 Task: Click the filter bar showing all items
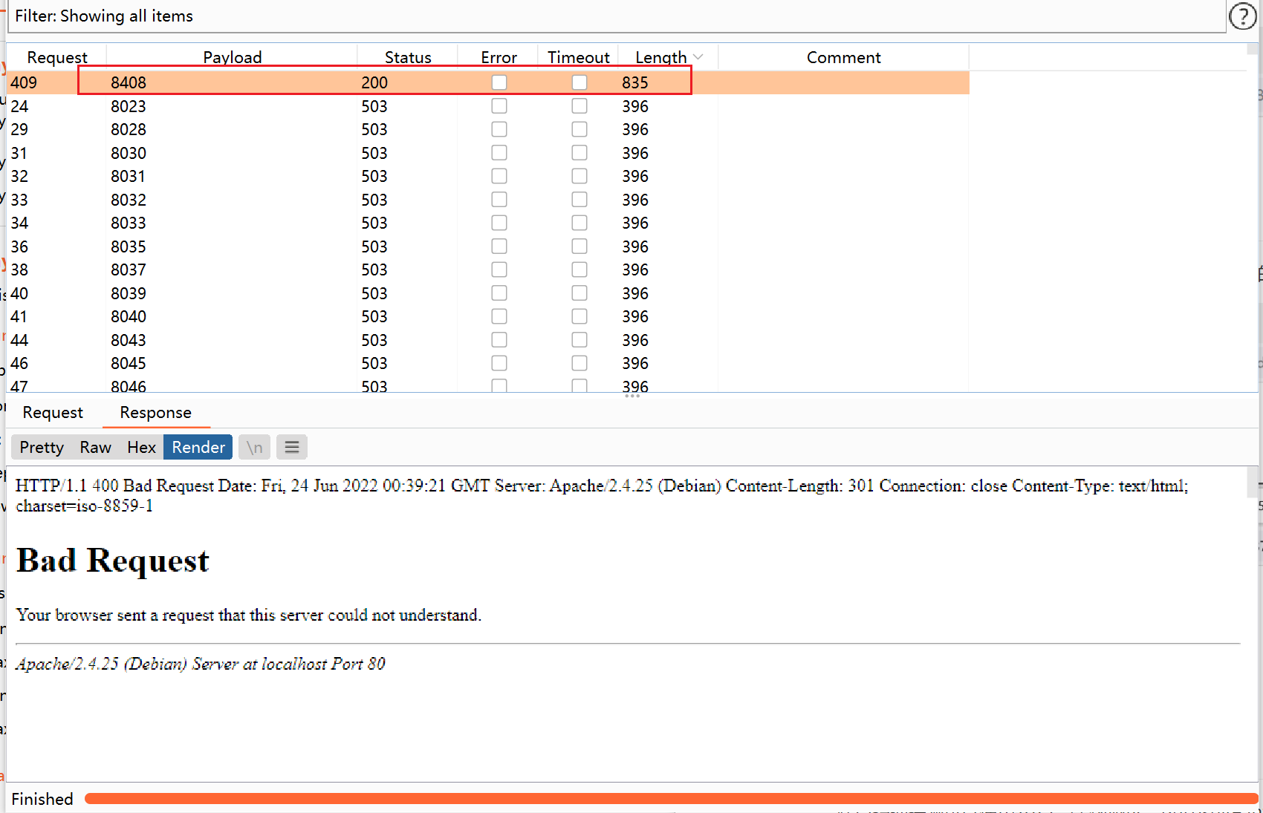pos(617,16)
